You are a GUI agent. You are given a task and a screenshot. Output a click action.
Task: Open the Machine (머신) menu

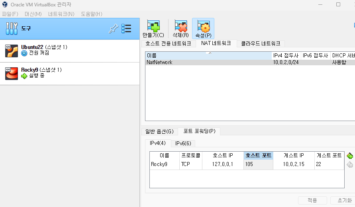[33, 14]
